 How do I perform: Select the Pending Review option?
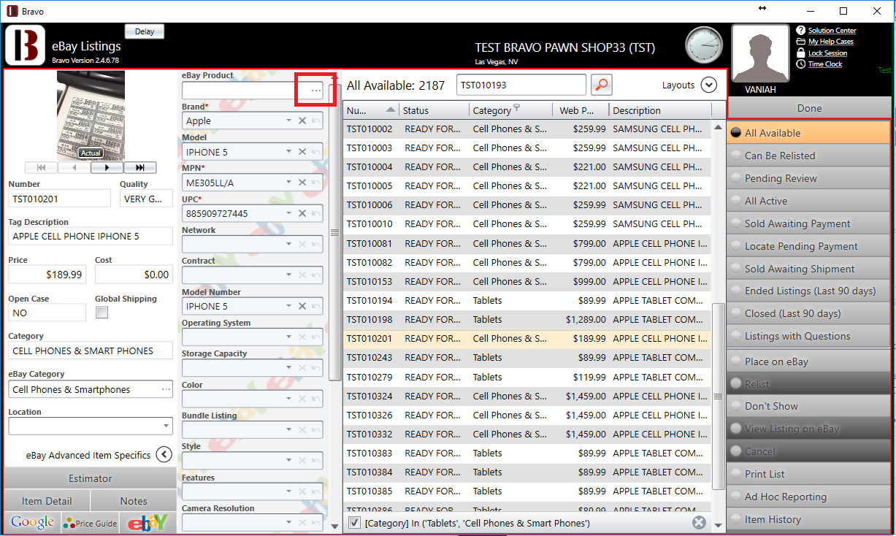808,178
